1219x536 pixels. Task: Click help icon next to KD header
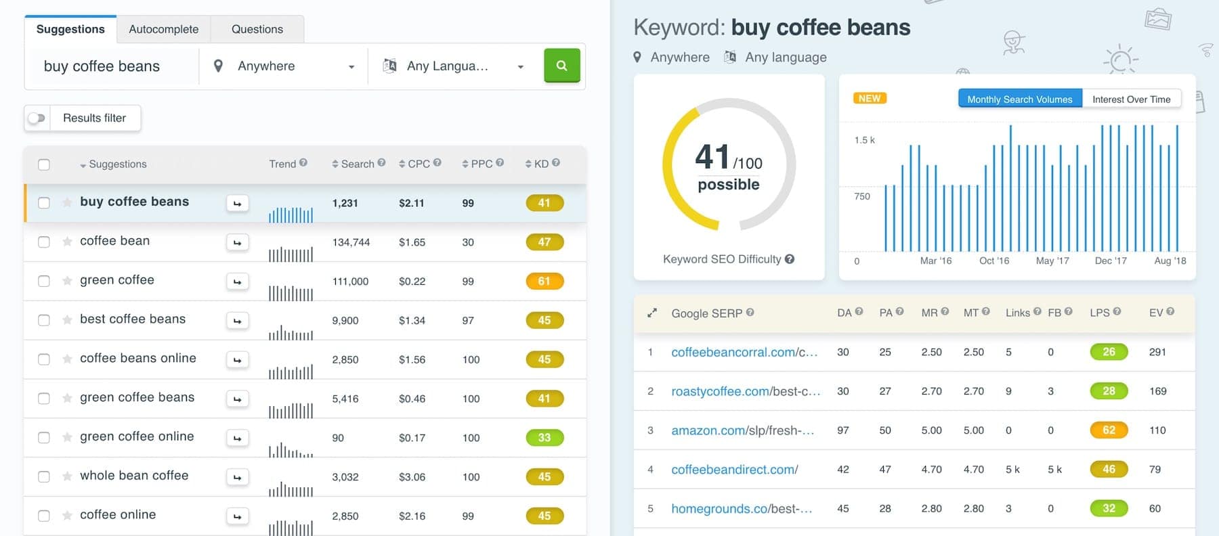click(x=555, y=162)
